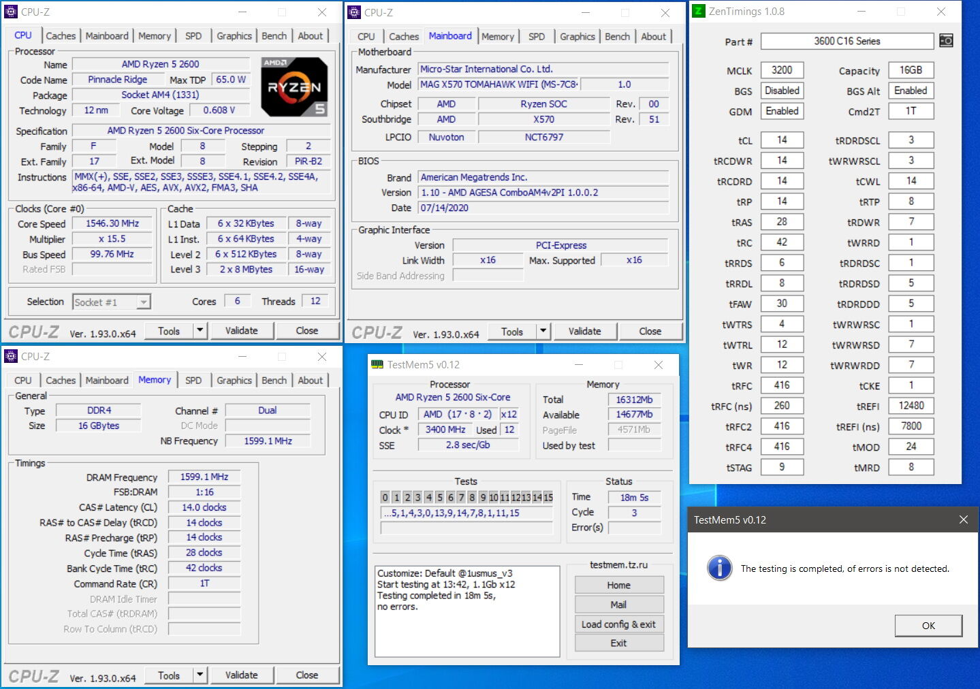Click the Memory Type value DDR4
The width and height of the screenshot is (980, 689).
coord(99,411)
